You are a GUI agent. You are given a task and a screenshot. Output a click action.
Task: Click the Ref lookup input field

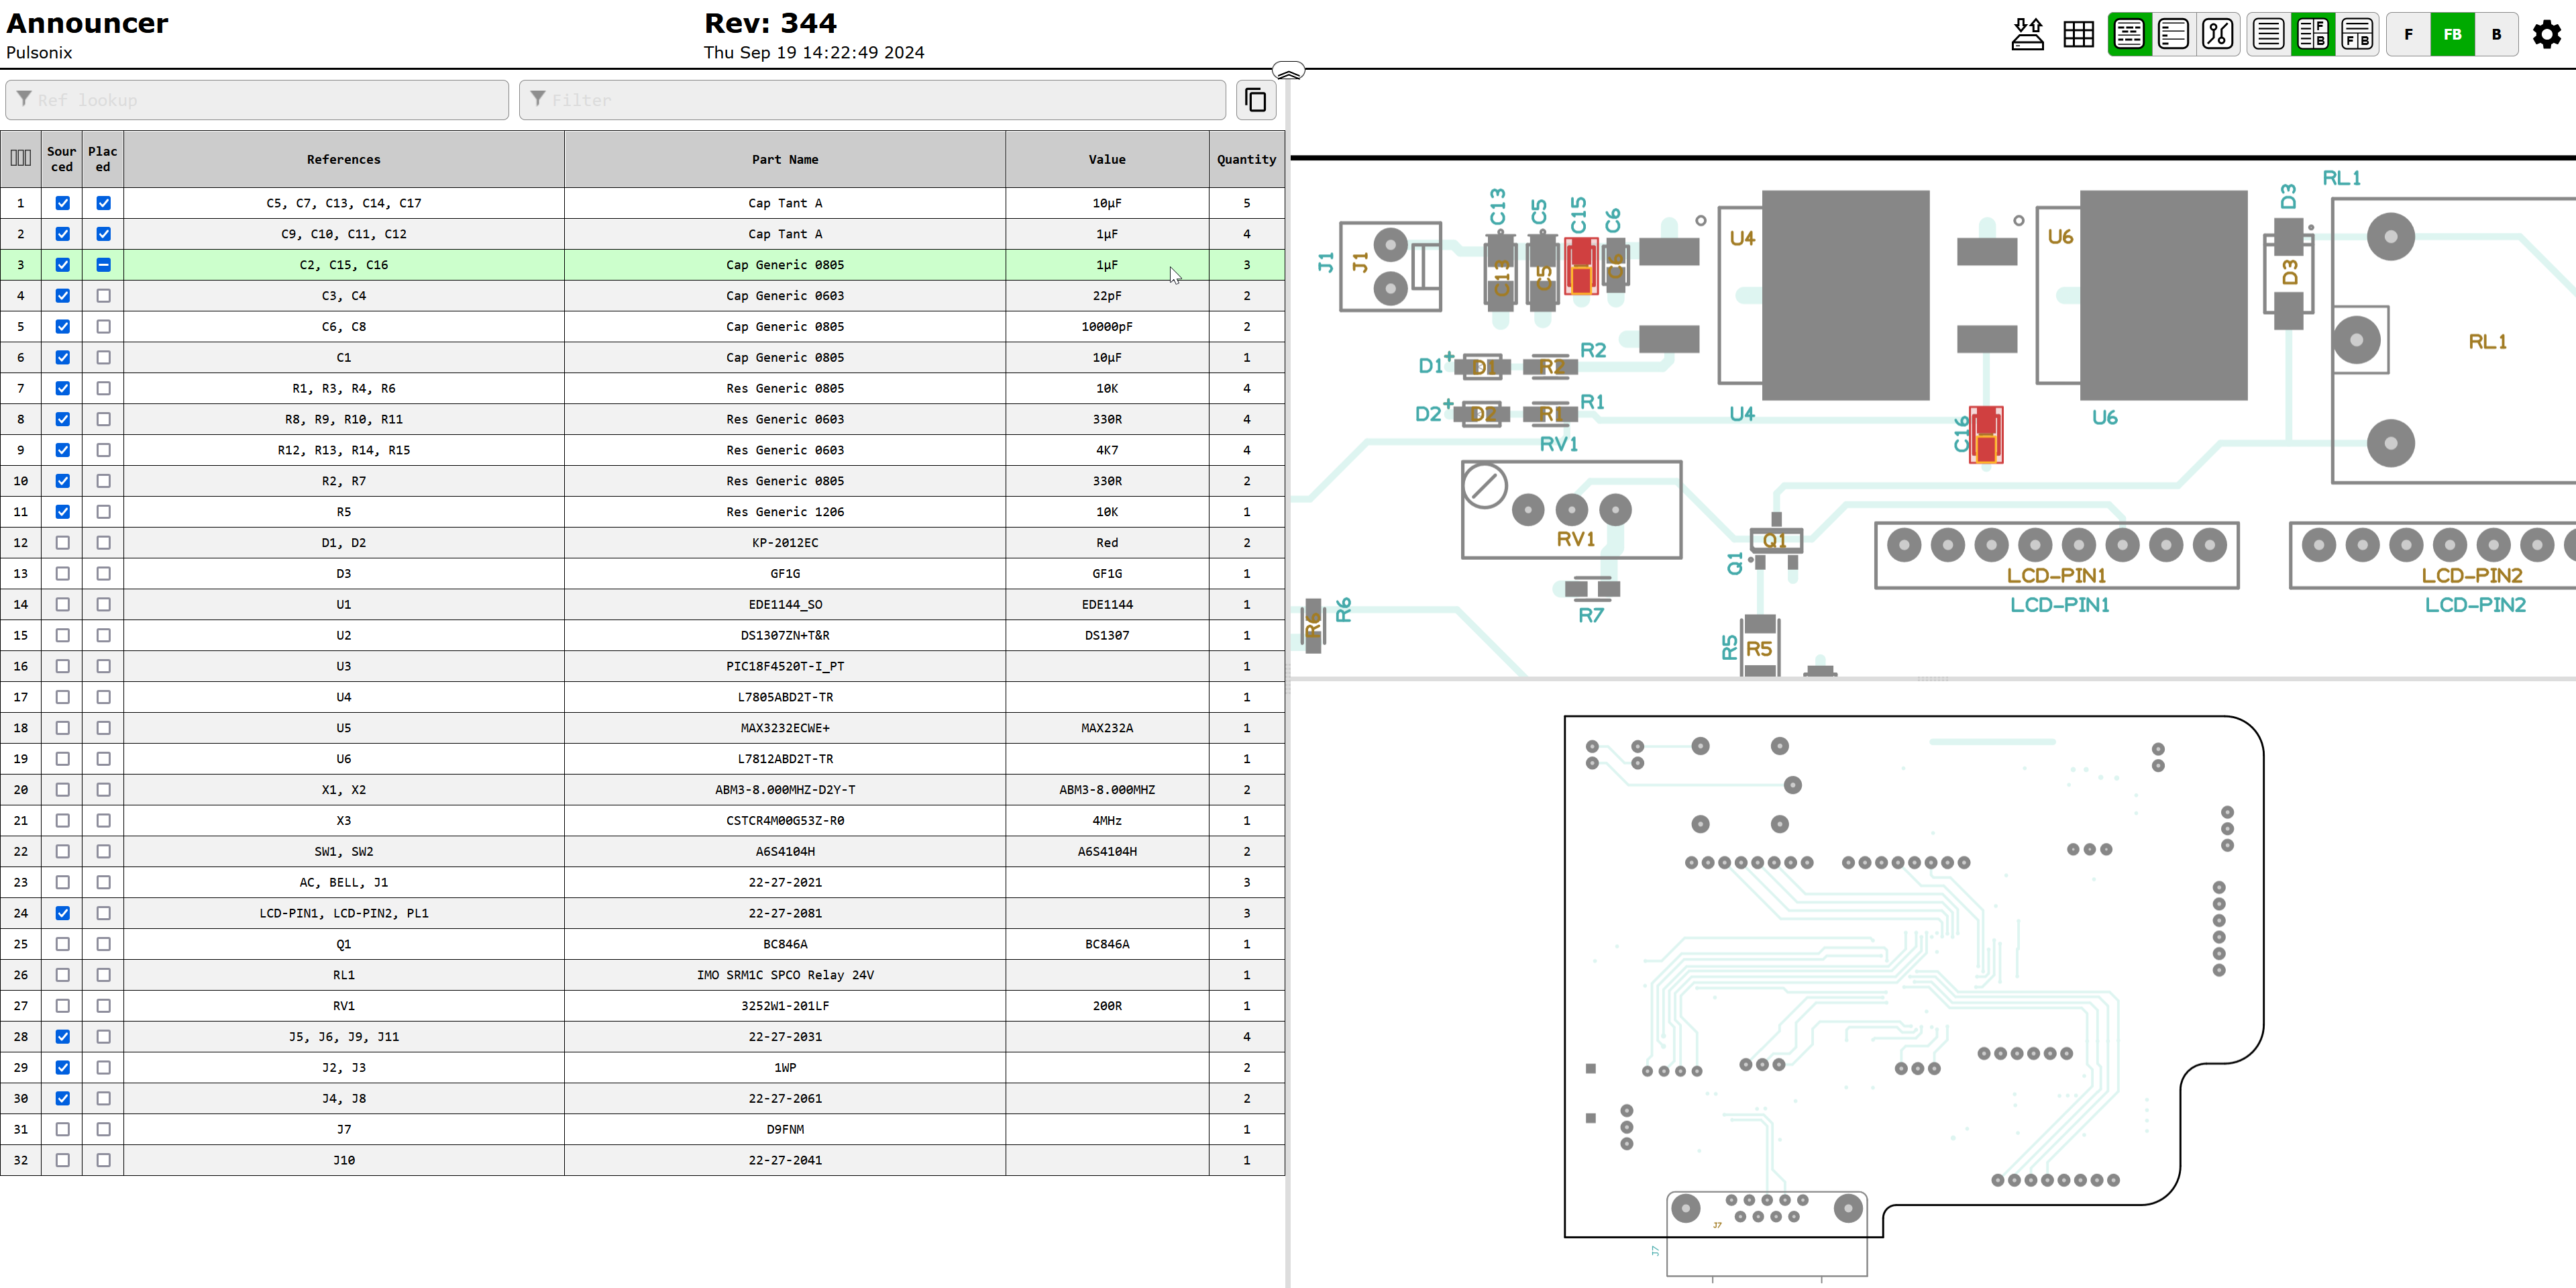(x=258, y=100)
